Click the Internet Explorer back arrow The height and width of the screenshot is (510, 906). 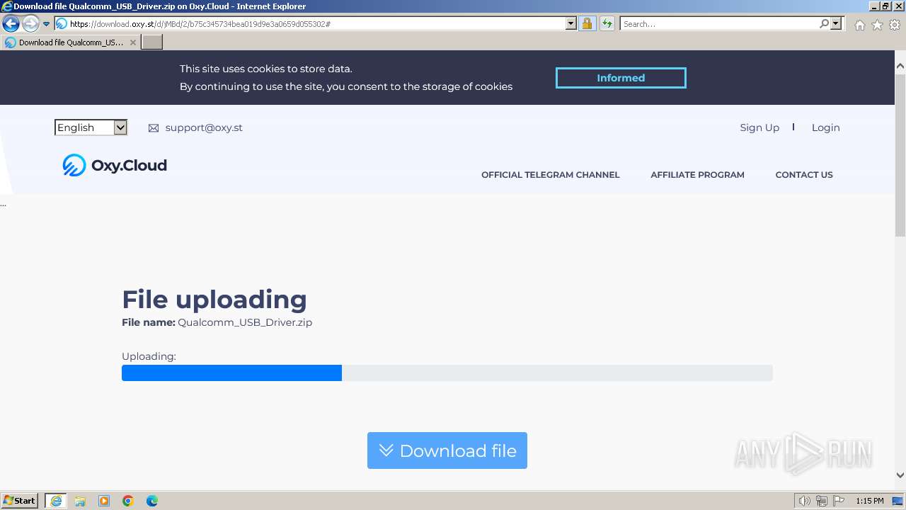[x=11, y=24]
